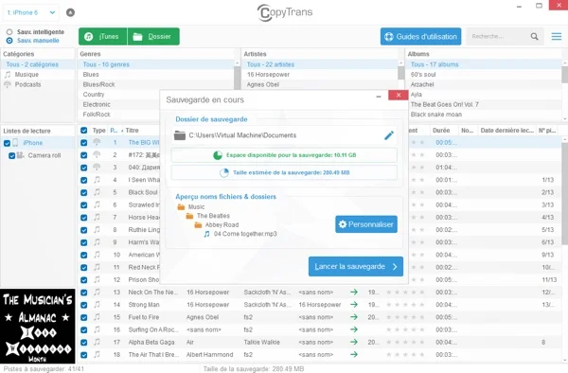Sort by Titre column header
Viewport: 568px width, 373px height.
pyautogui.click(x=133, y=131)
